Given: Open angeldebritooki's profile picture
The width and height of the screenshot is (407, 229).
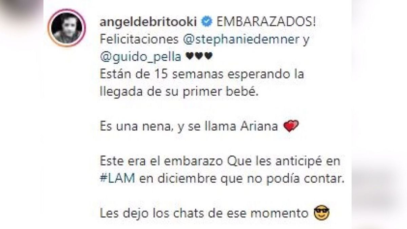Looking at the screenshot, I should point(67,28).
